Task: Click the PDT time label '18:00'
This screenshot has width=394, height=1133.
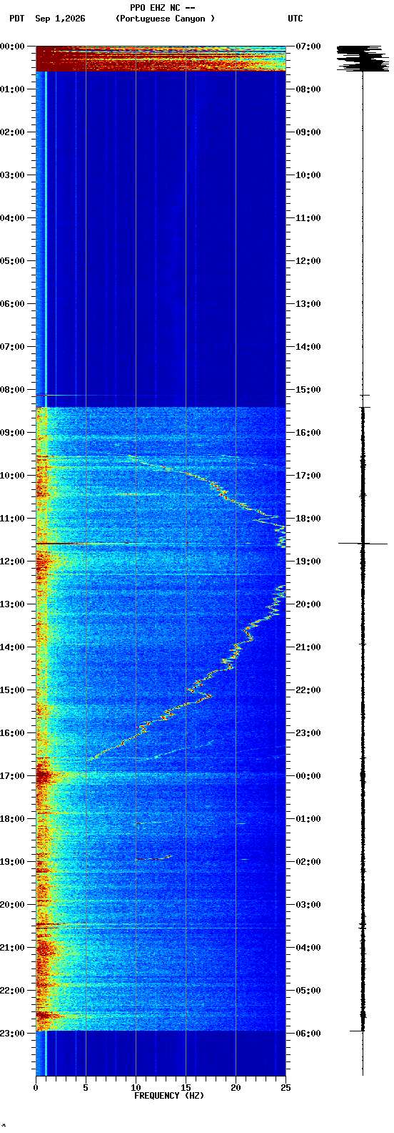Action: [13, 818]
